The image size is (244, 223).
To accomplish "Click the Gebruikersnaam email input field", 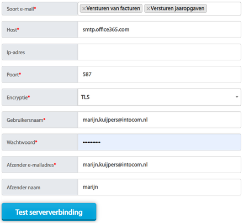I will (x=160, y=120).
